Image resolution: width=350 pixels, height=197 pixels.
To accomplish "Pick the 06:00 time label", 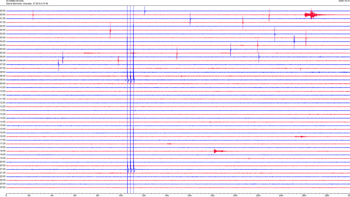I will 3,57.
